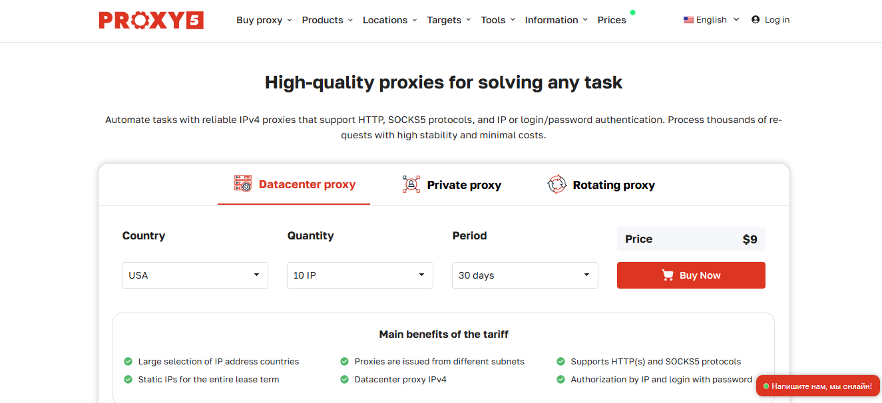882x403 pixels.
Task: Expand the Buy proxy menu
Action: click(264, 20)
